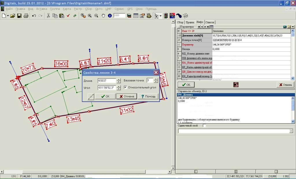
Task: Open the layer combo box below Одиночный слой
Action: [x=291, y=131]
